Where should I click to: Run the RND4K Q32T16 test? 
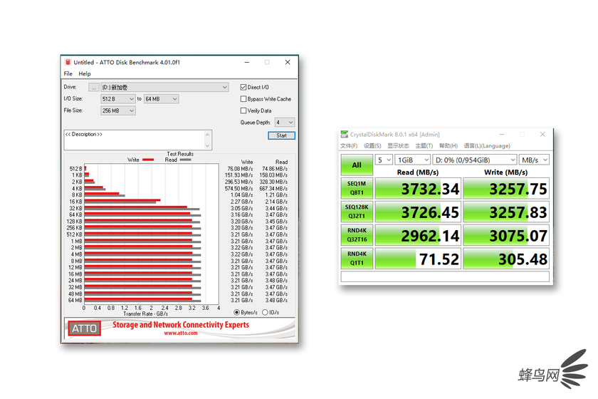tap(357, 235)
